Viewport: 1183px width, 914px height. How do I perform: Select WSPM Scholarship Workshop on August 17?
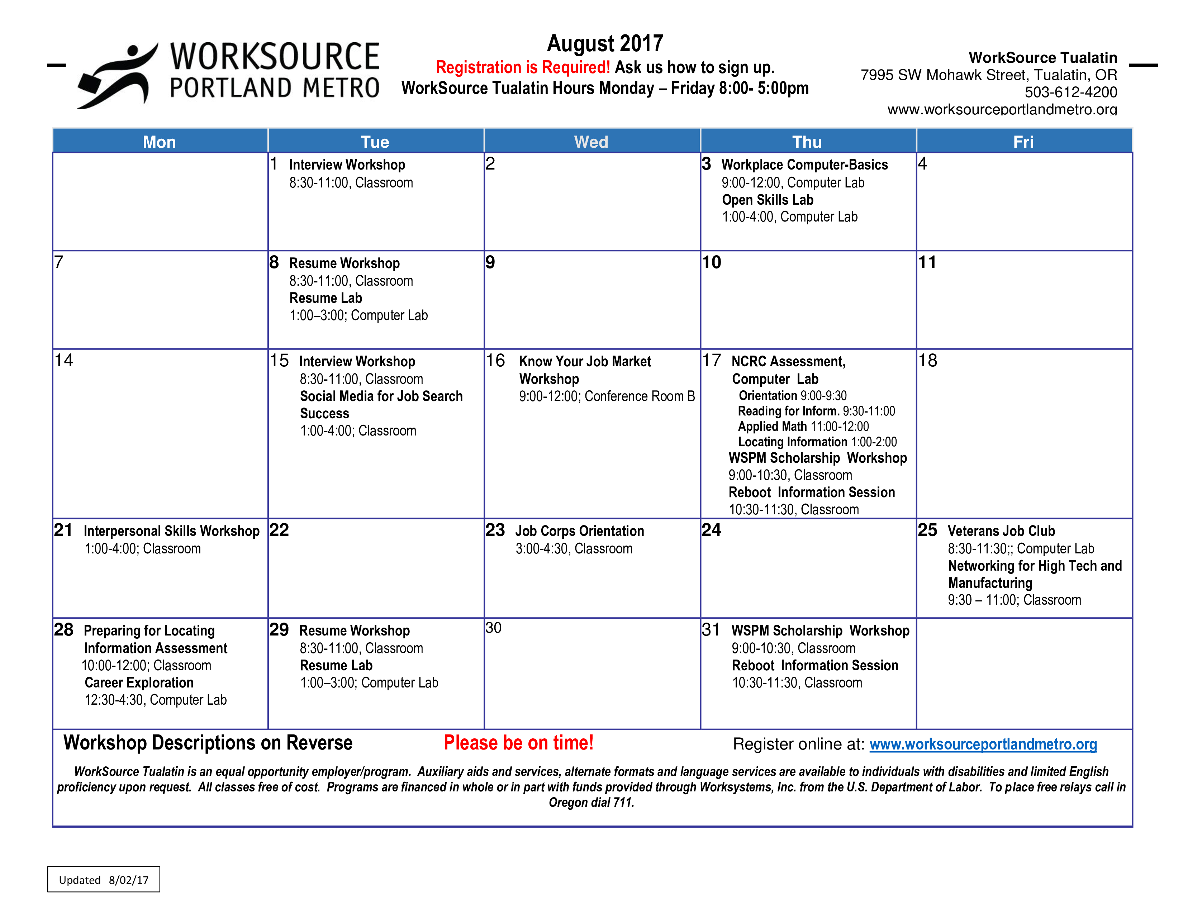[x=817, y=458]
